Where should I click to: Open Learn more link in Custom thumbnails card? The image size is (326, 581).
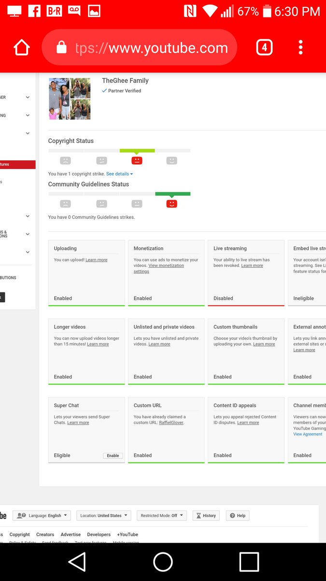264,344
